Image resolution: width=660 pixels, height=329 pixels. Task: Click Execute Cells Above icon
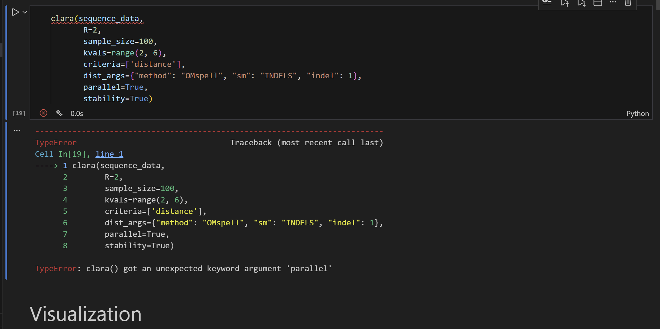coord(564,3)
